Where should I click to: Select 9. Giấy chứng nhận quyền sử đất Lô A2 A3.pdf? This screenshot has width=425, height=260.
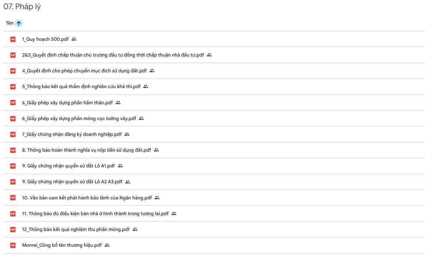coord(72,182)
